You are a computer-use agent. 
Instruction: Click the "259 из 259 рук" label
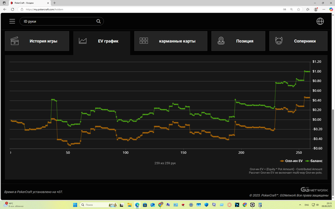click(x=165, y=163)
